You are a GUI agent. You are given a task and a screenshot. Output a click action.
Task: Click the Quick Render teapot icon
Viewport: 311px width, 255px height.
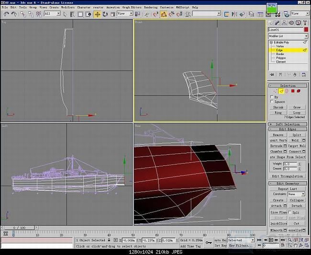(x=286, y=14)
